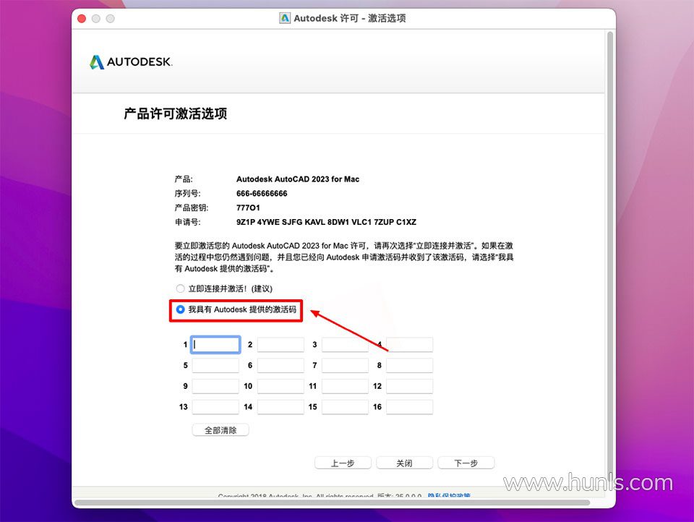Click the 上一步 (Back) button

343,463
